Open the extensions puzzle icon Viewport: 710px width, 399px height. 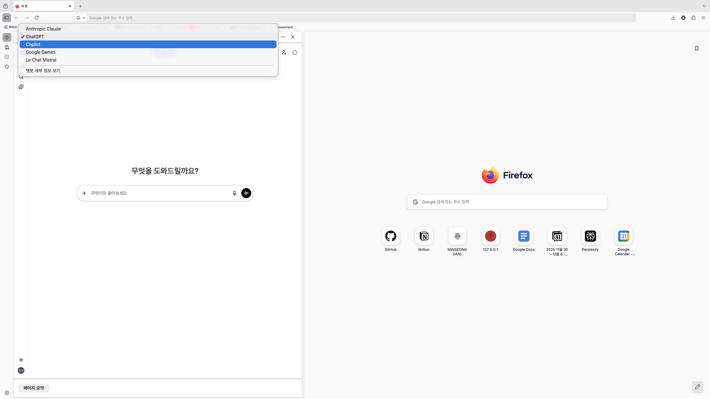693,18
